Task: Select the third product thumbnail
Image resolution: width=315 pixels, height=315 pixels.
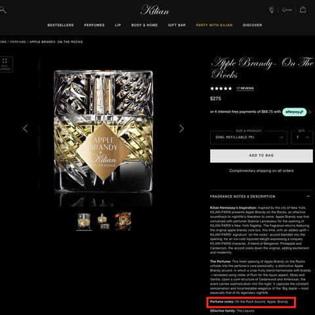Action: [x=123, y=221]
